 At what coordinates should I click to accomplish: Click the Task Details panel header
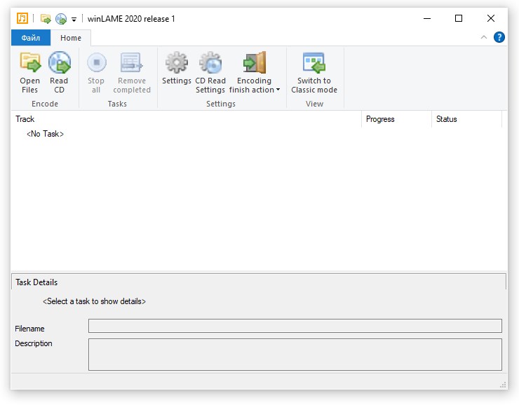pos(259,282)
